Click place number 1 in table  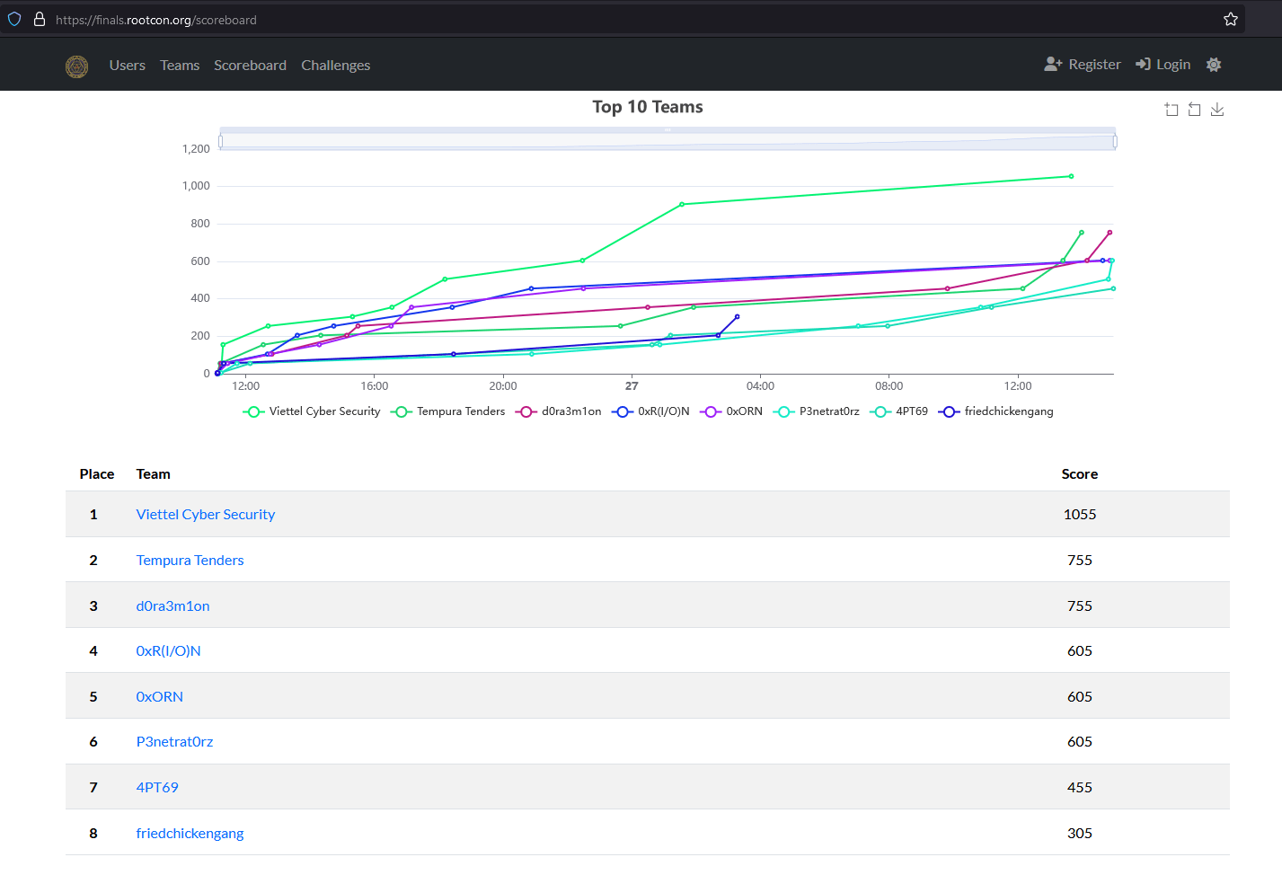click(93, 515)
